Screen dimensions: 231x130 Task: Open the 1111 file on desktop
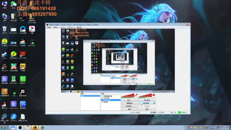(14, 92)
